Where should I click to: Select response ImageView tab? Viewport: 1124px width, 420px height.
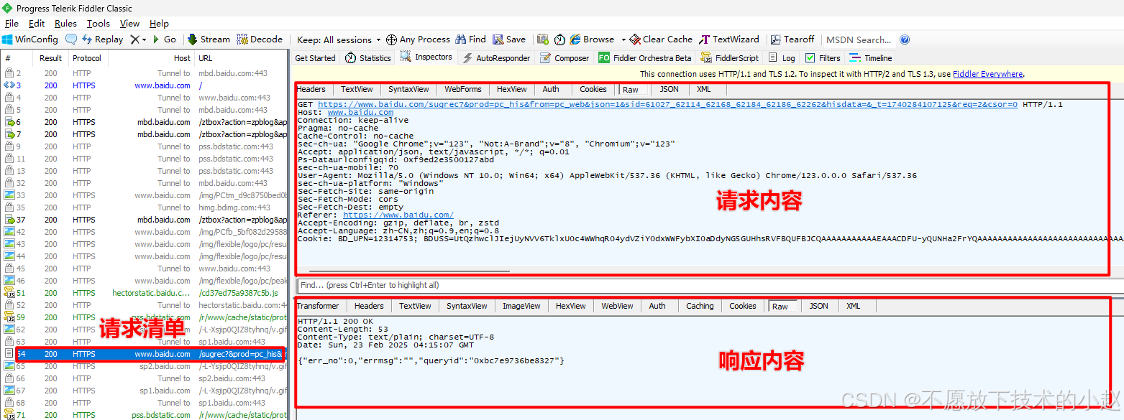[x=521, y=306]
